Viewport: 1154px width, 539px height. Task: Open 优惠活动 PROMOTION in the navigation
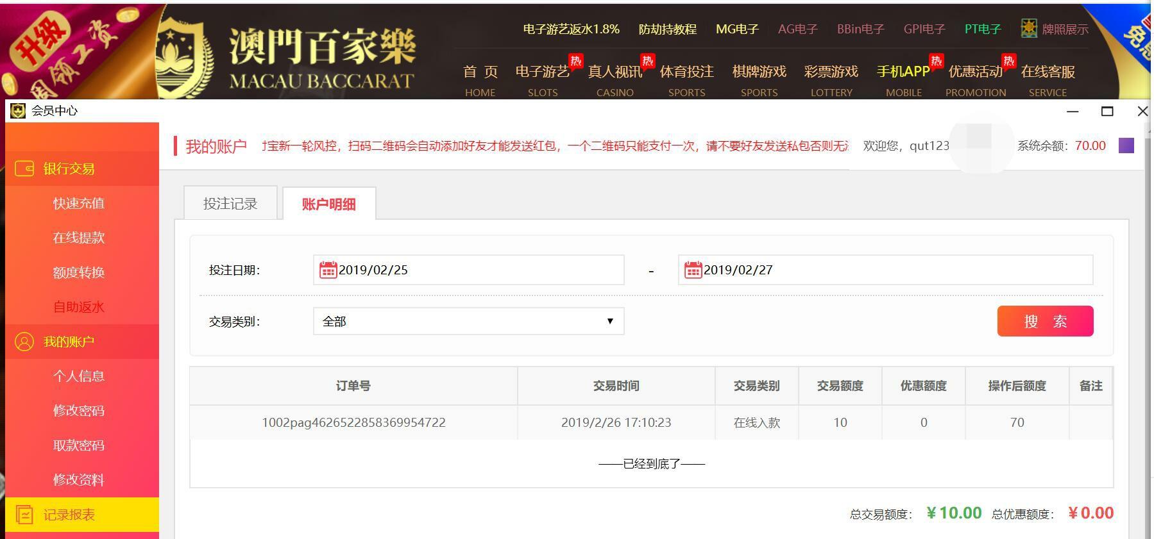(x=975, y=79)
